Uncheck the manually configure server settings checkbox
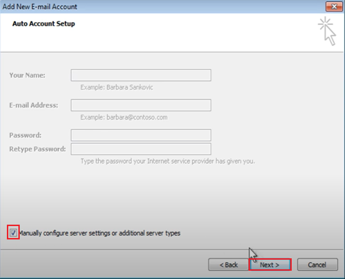Screen dimensions: 345x279 click(x=13, y=233)
